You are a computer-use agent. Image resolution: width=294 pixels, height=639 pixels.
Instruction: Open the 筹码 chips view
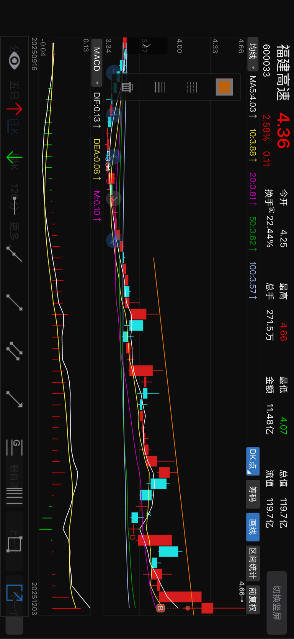253,494
